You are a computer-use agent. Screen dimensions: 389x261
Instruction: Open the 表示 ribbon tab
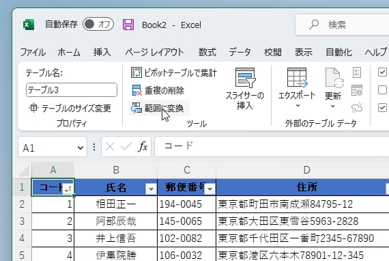click(x=304, y=53)
